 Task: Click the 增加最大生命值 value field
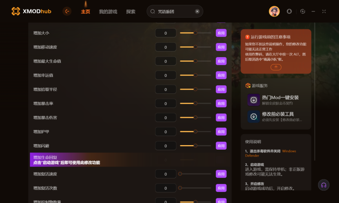coord(166,61)
